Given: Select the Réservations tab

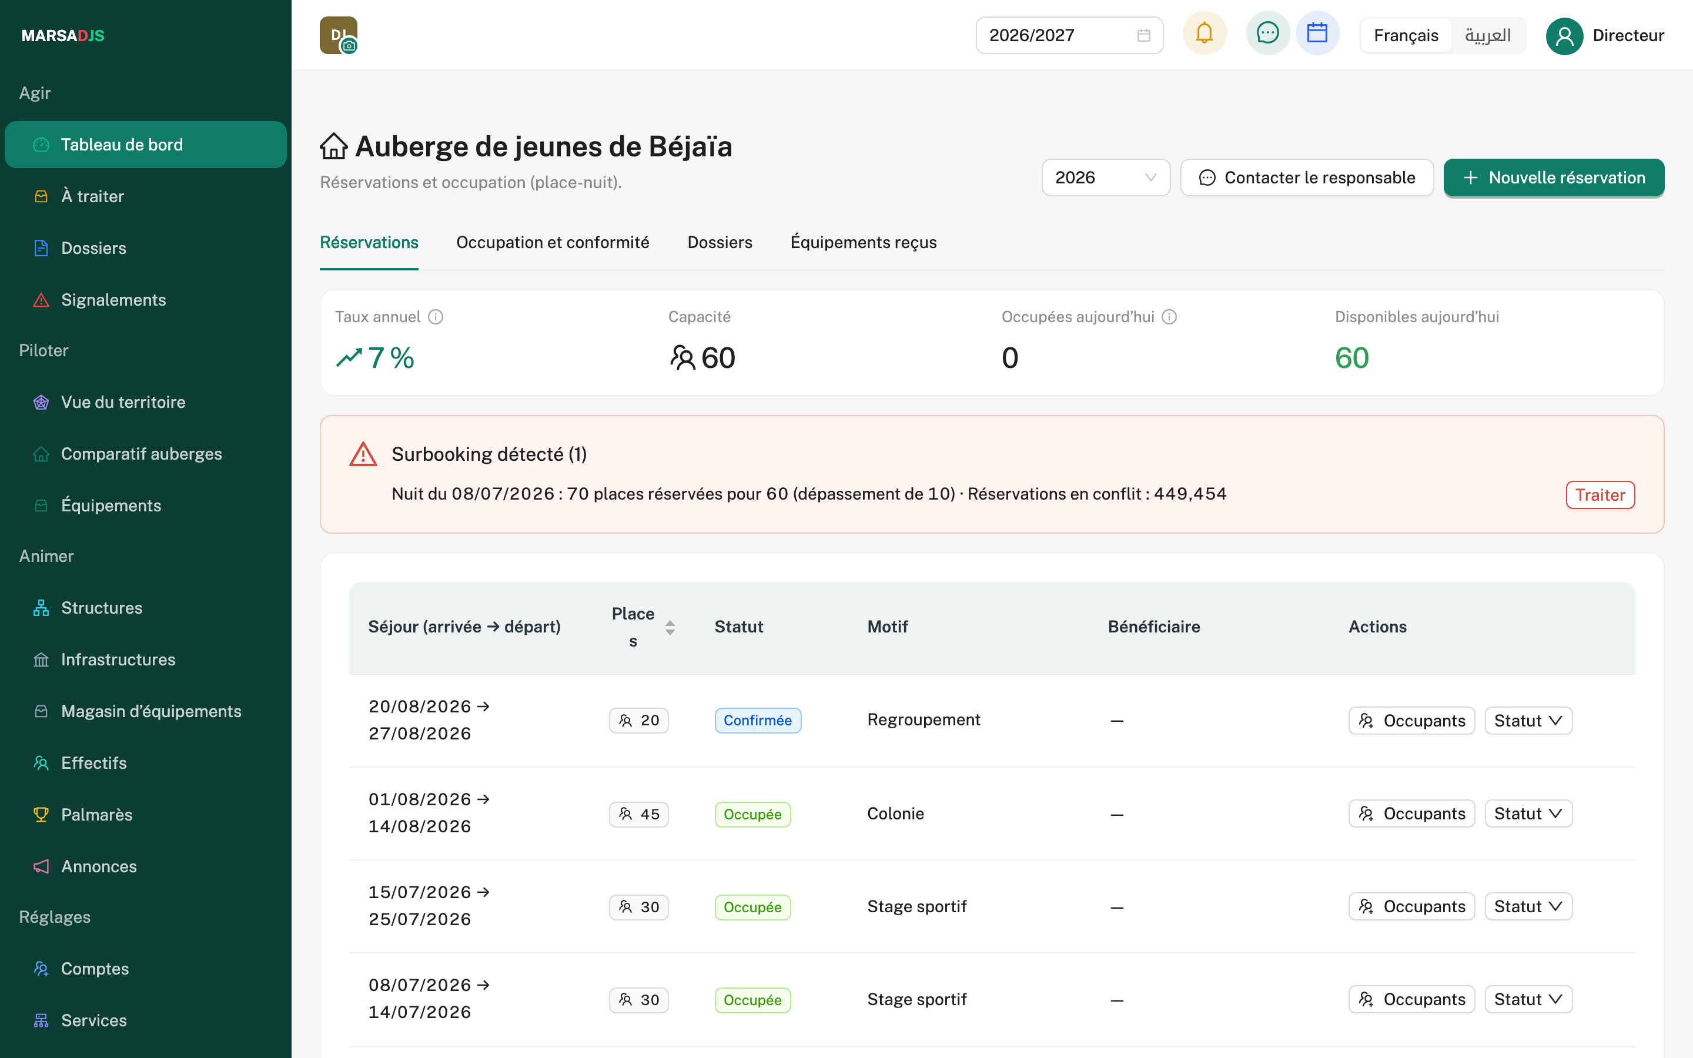Looking at the screenshot, I should [369, 242].
